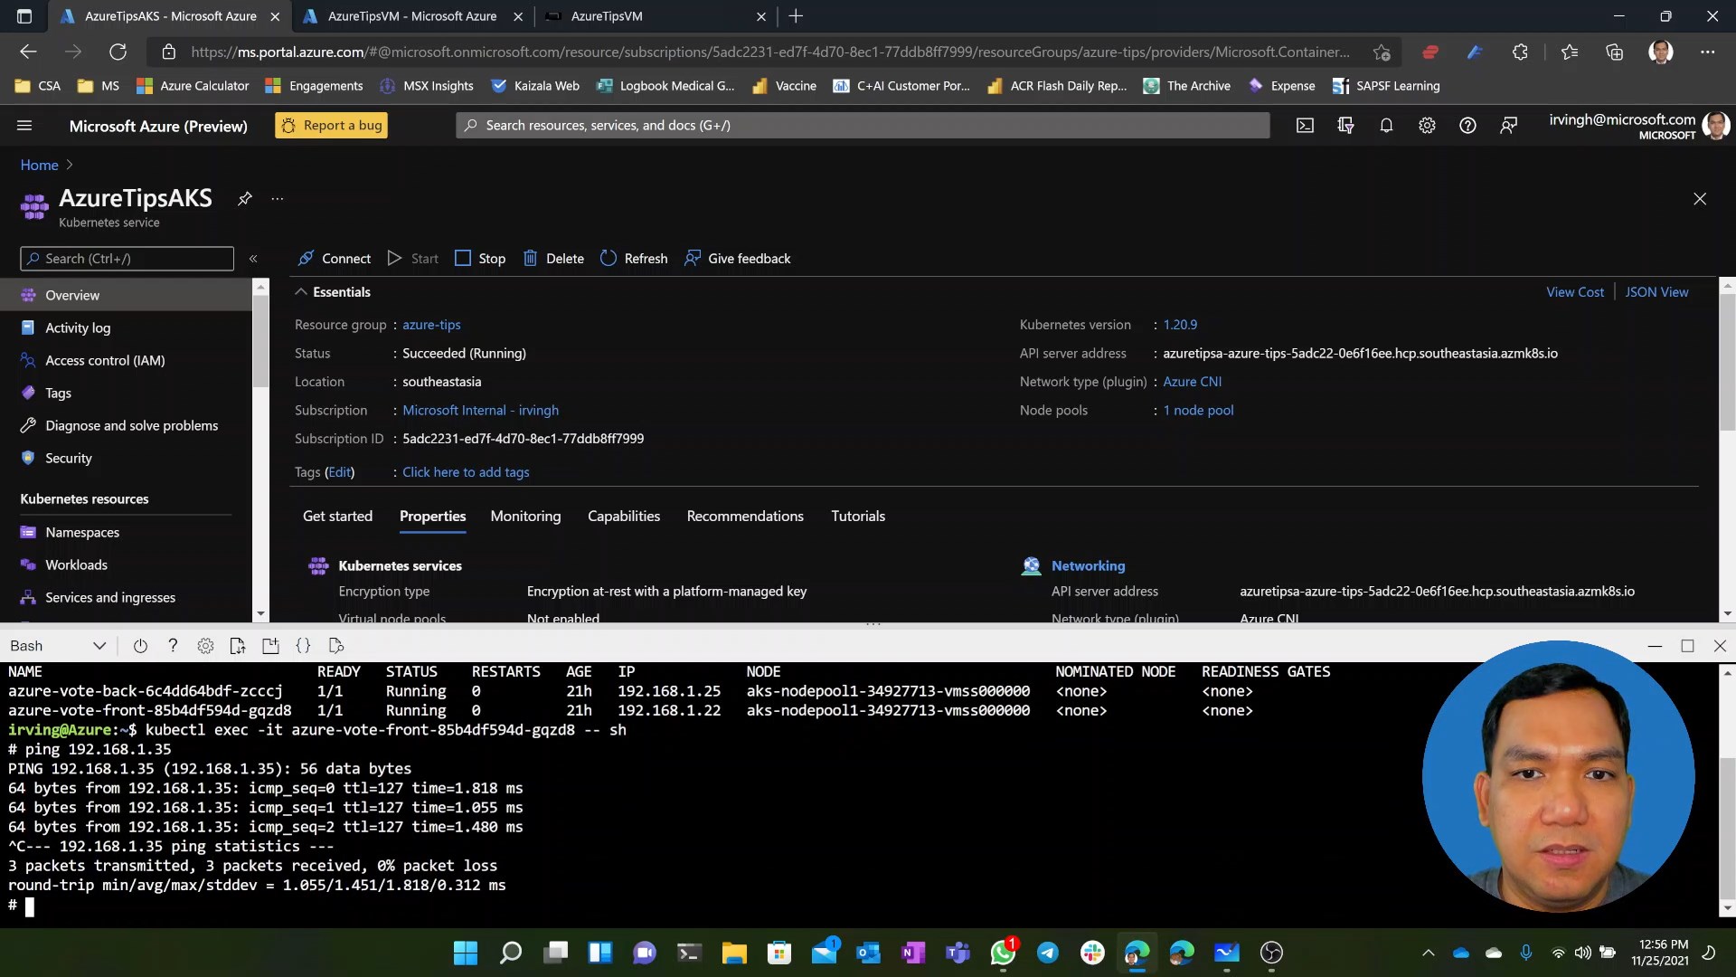This screenshot has width=1736, height=977.
Task: Open JSON View link
Action: pyautogui.click(x=1656, y=292)
